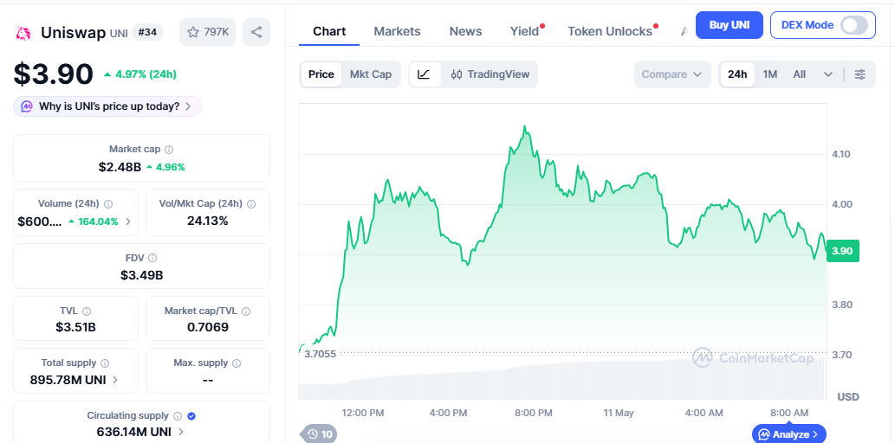The width and height of the screenshot is (895, 443).
Task: Show Market cap/TVL info icon
Action: pyautogui.click(x=246, y=311)
